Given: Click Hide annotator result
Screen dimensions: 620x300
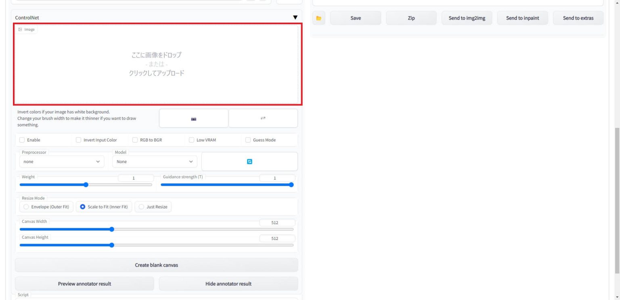Looking at the screenshot, I should pyautogui.click(x=228, y=284).
